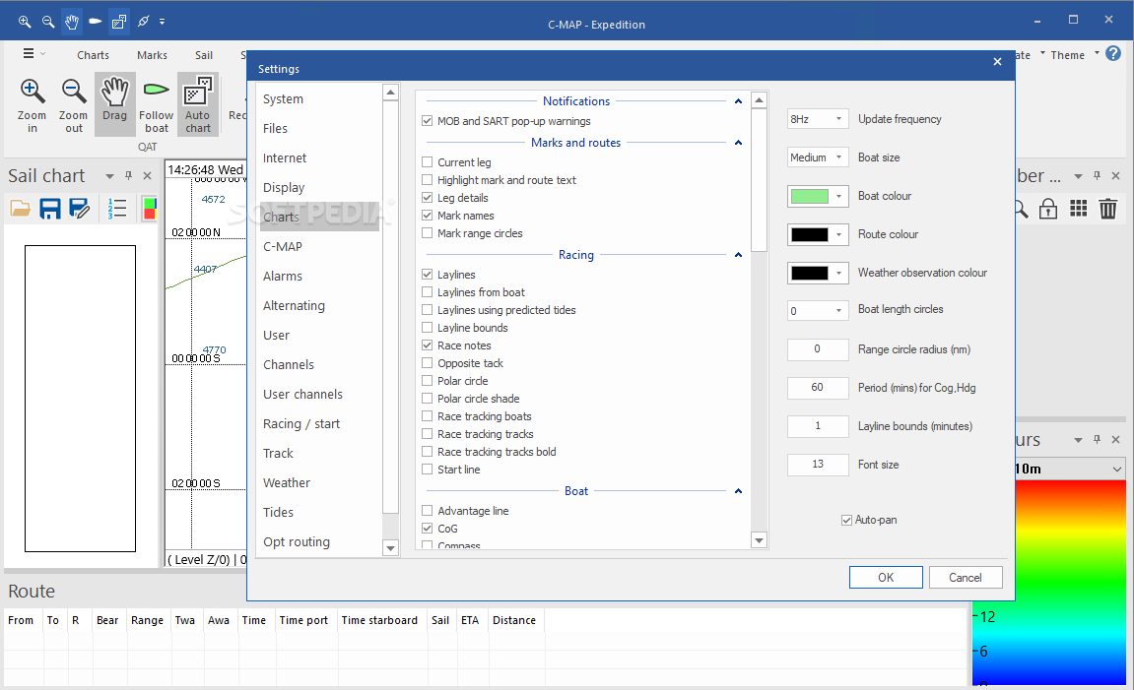Open the Weather observation colour swatch
Image resolution: width=1134 pixels, height=690 pixels.
click(817, 273)
